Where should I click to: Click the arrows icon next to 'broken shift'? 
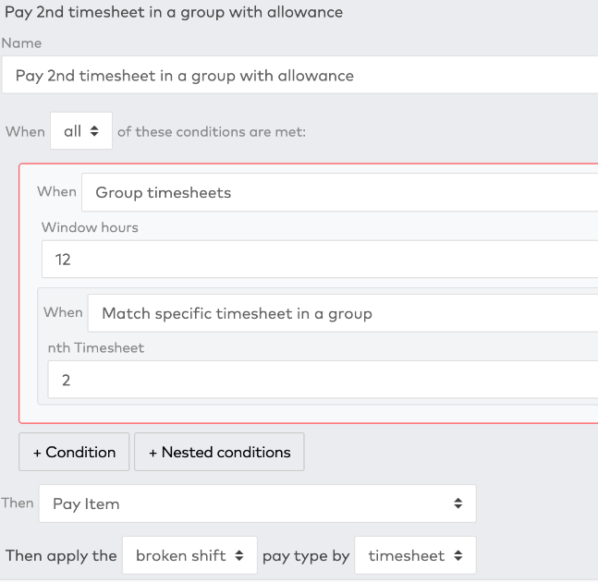[239, 555]
